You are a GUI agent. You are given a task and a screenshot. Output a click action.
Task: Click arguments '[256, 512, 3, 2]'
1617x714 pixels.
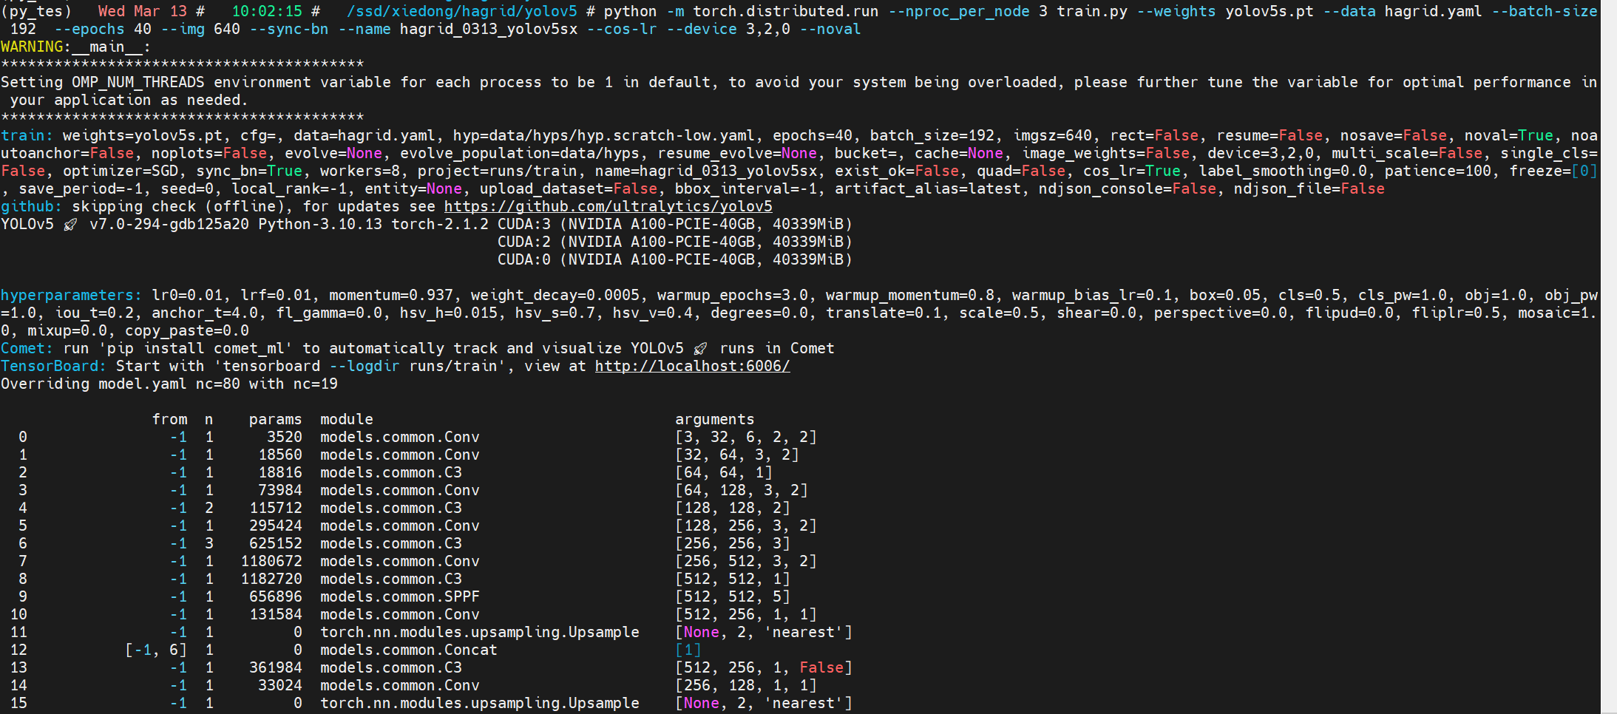coord(745,561)
